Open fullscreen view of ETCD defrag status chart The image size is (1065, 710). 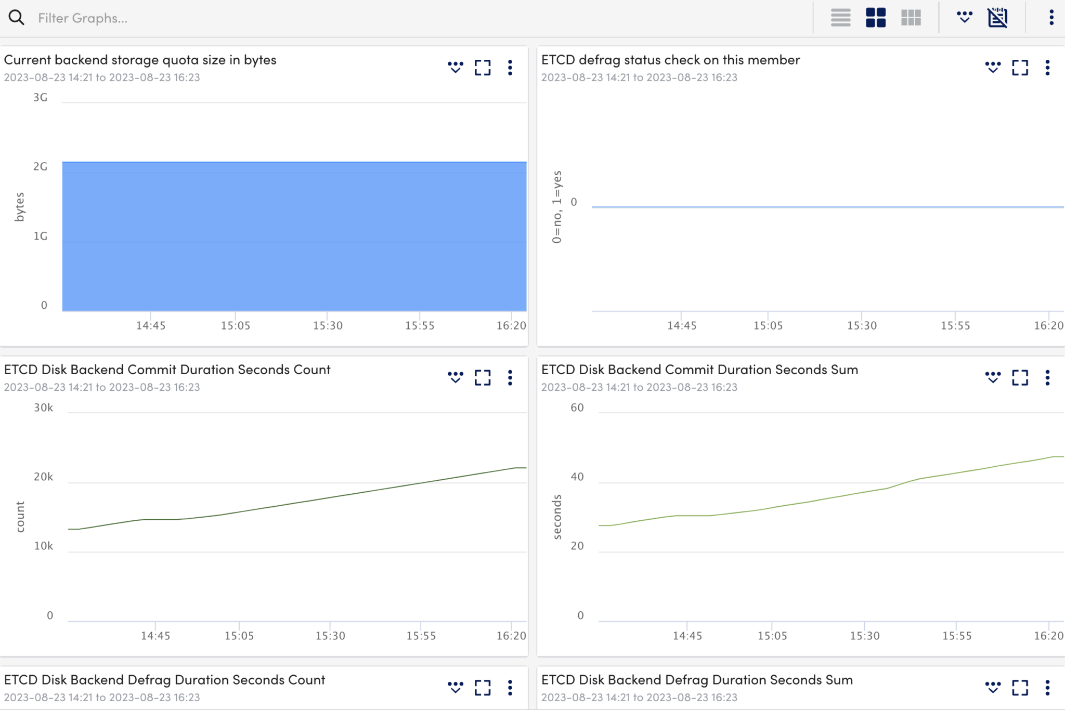tap(1020, 67)
